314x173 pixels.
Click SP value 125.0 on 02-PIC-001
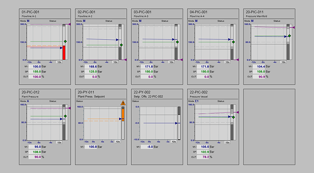(91, 72)
